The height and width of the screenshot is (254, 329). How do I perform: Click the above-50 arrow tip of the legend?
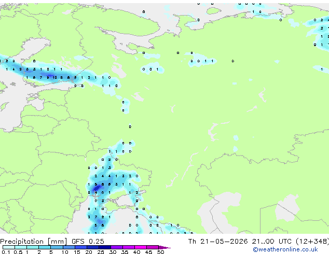(164, 247)
